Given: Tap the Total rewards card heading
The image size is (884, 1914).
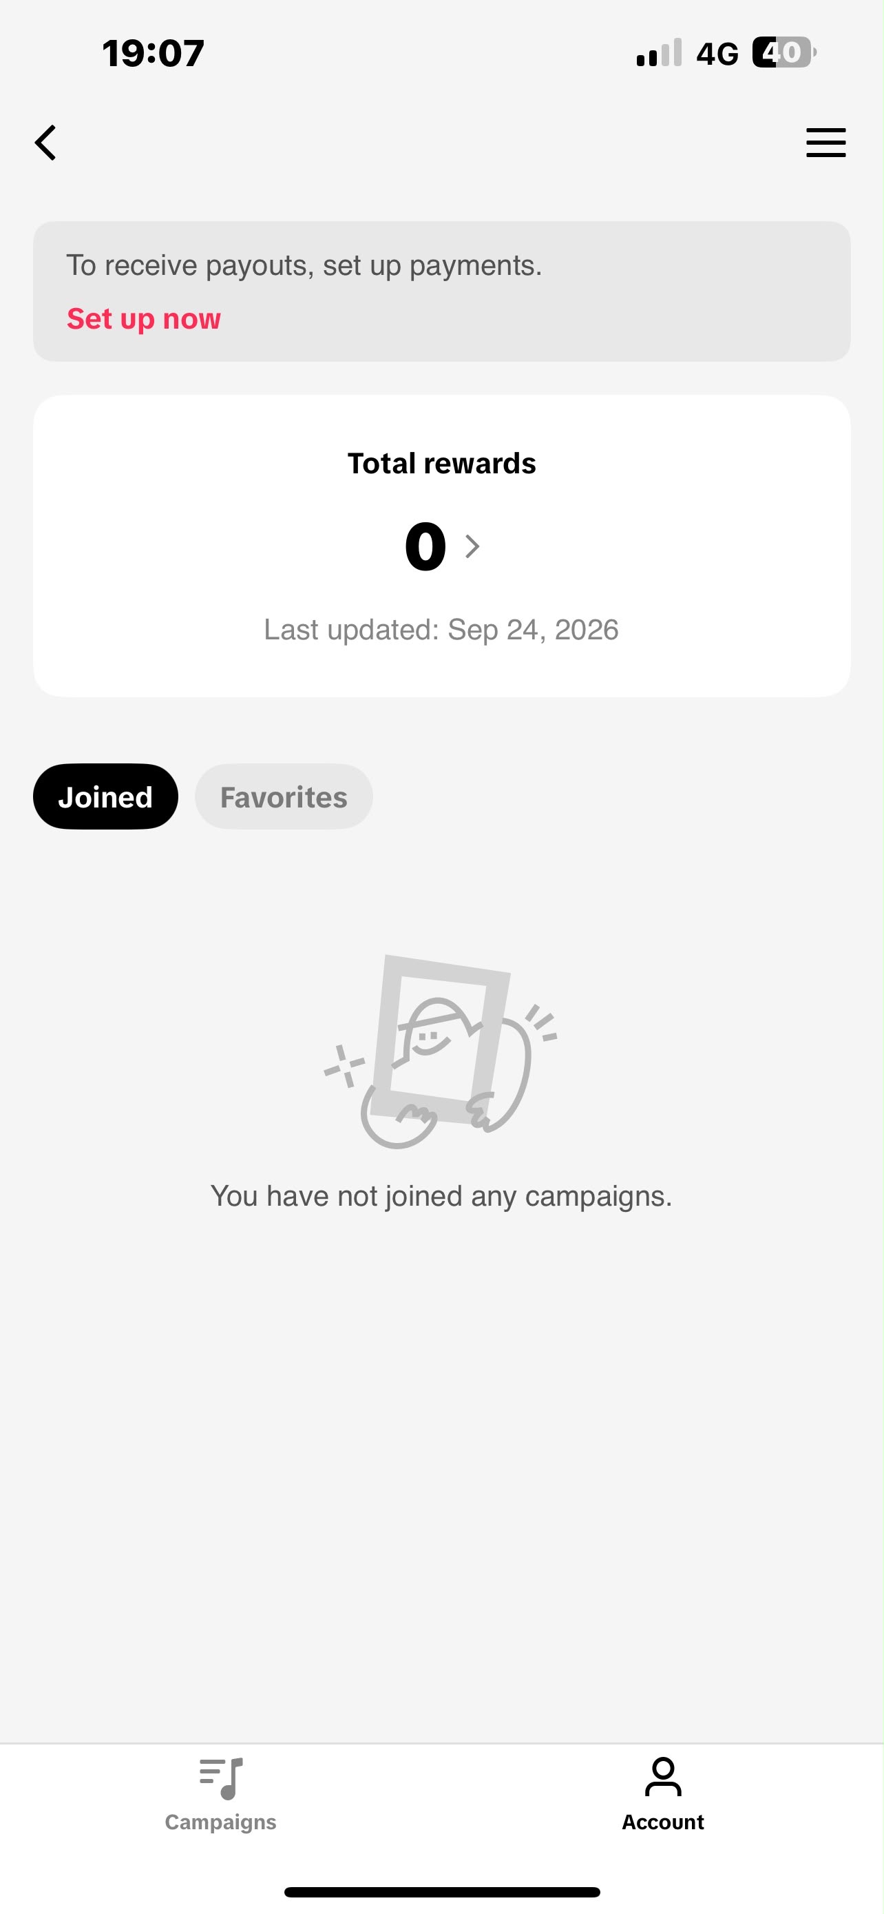Looking at the screenshot, I should click(x=441, y=463).
